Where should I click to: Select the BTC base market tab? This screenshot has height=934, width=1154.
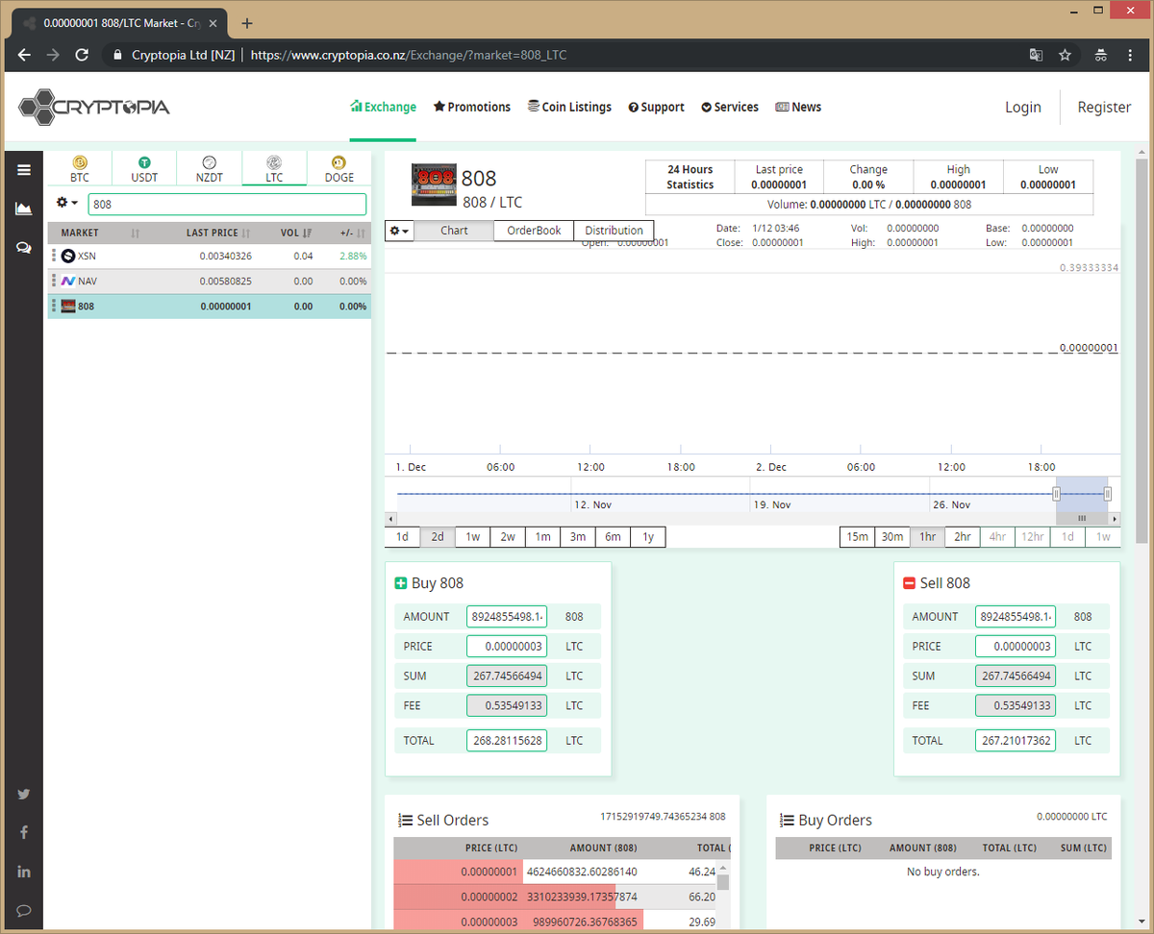tap(80, 169)
